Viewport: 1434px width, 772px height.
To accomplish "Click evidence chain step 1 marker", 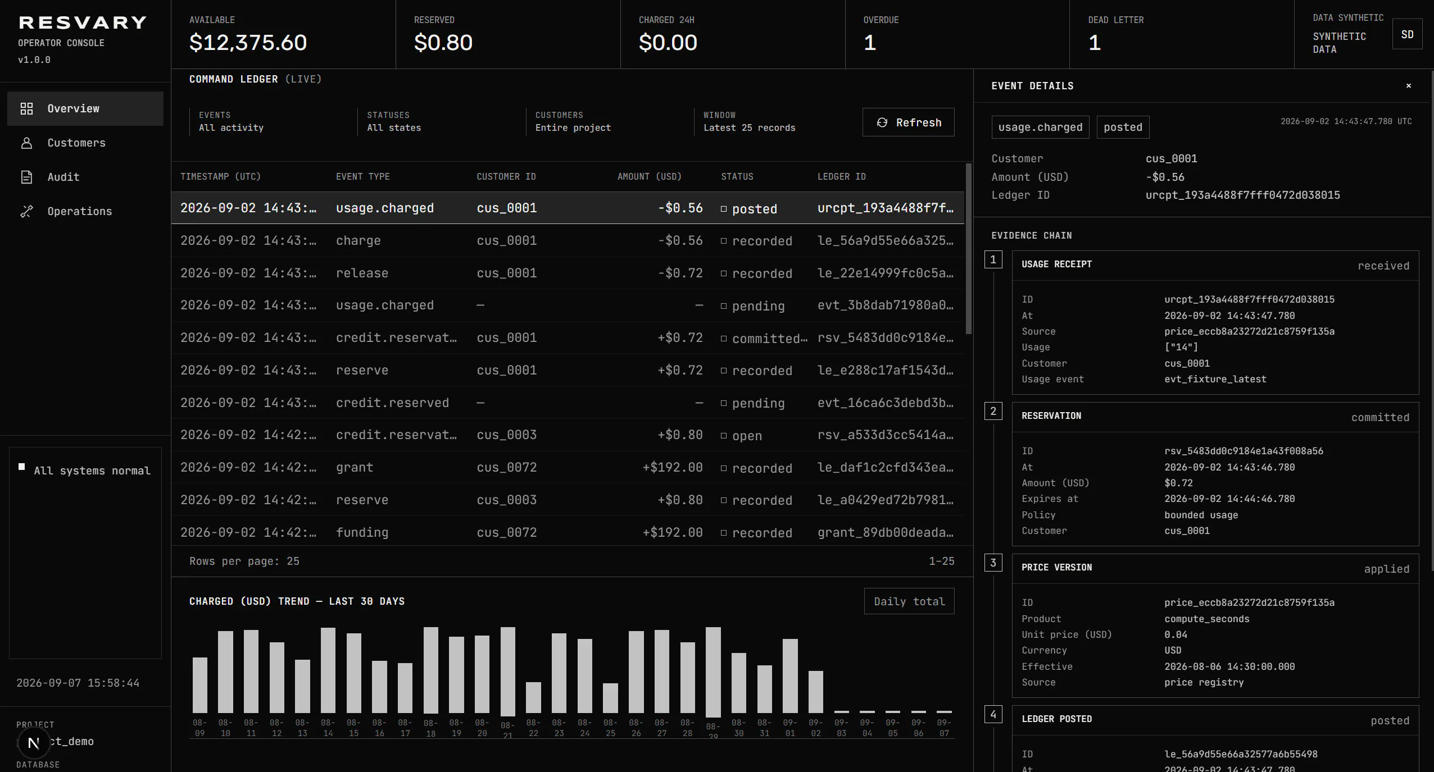I will (993, 260).
